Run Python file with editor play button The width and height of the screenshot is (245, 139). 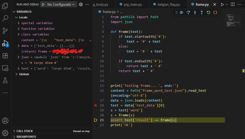[x=222, y=4]
